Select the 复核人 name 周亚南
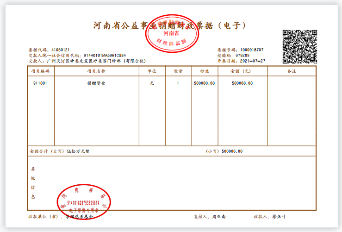The height and width of the screenshot is (232, 342). 219,217
